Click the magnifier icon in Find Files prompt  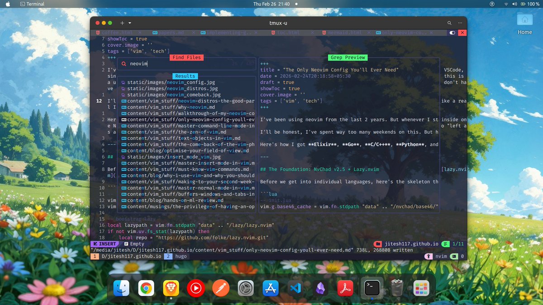(x=124, y=64)
